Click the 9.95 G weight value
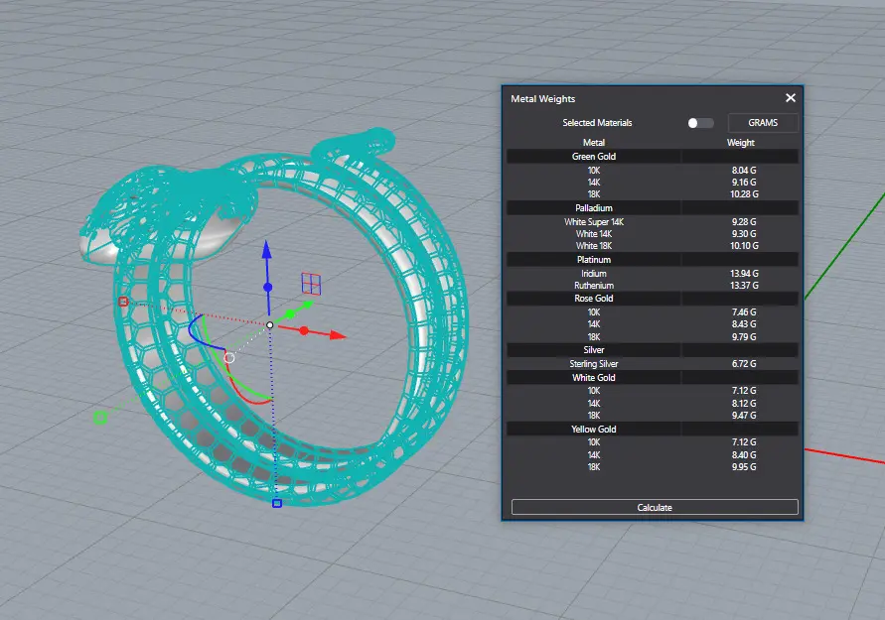 (744, 466)
